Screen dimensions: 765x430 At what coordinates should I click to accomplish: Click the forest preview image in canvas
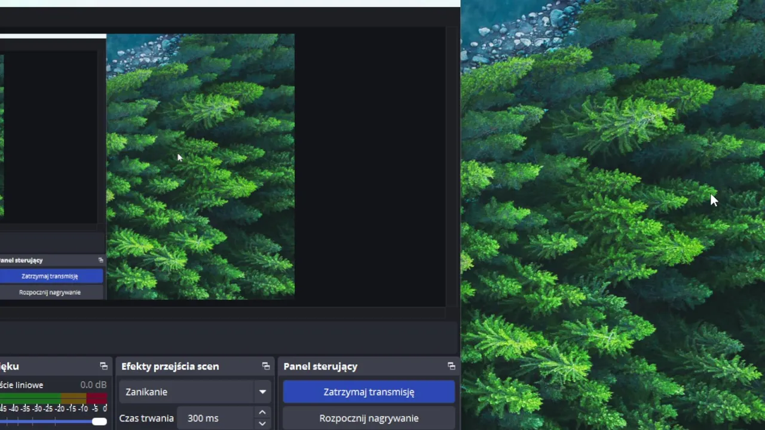[x=200, y=167]
